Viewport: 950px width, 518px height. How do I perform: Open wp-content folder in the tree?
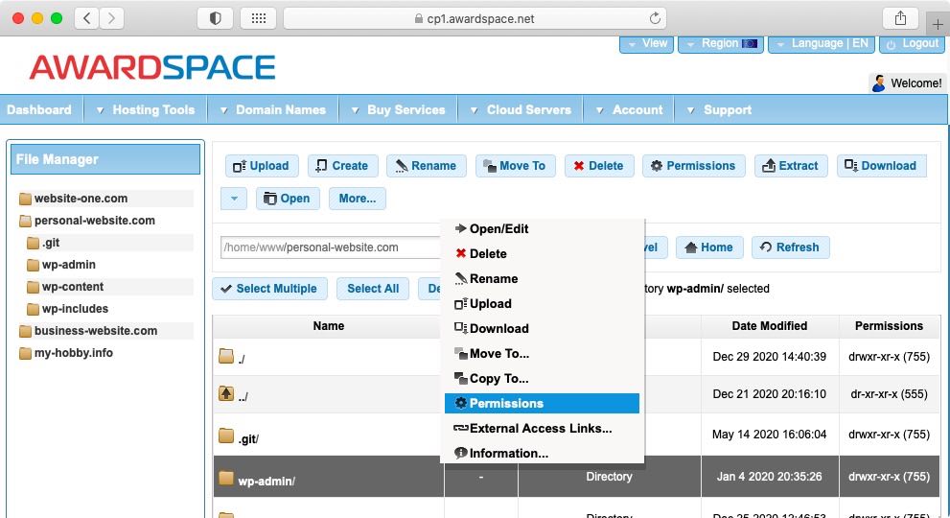pyautogui.click(x=72, y=286)
